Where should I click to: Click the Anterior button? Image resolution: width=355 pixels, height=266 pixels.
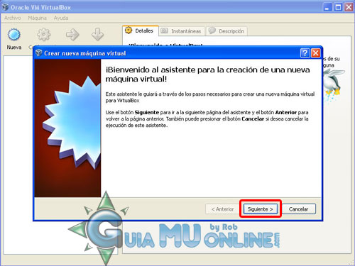coord(222,209)
